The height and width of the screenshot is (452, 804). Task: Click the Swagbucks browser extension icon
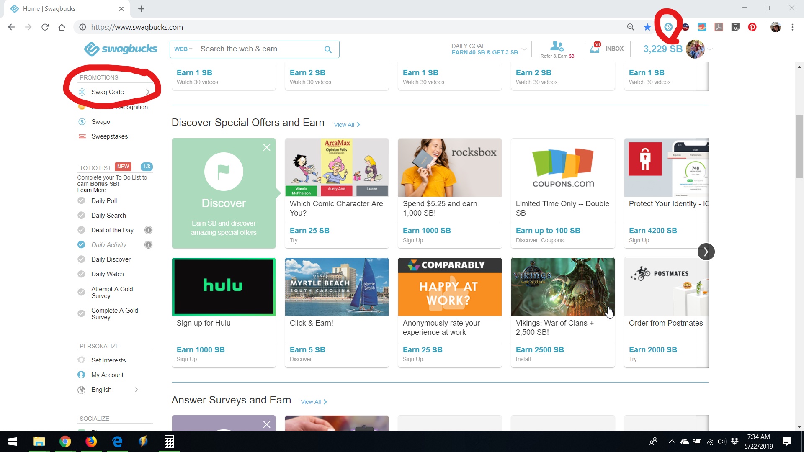pyautogui.click(x=668, y=27)
